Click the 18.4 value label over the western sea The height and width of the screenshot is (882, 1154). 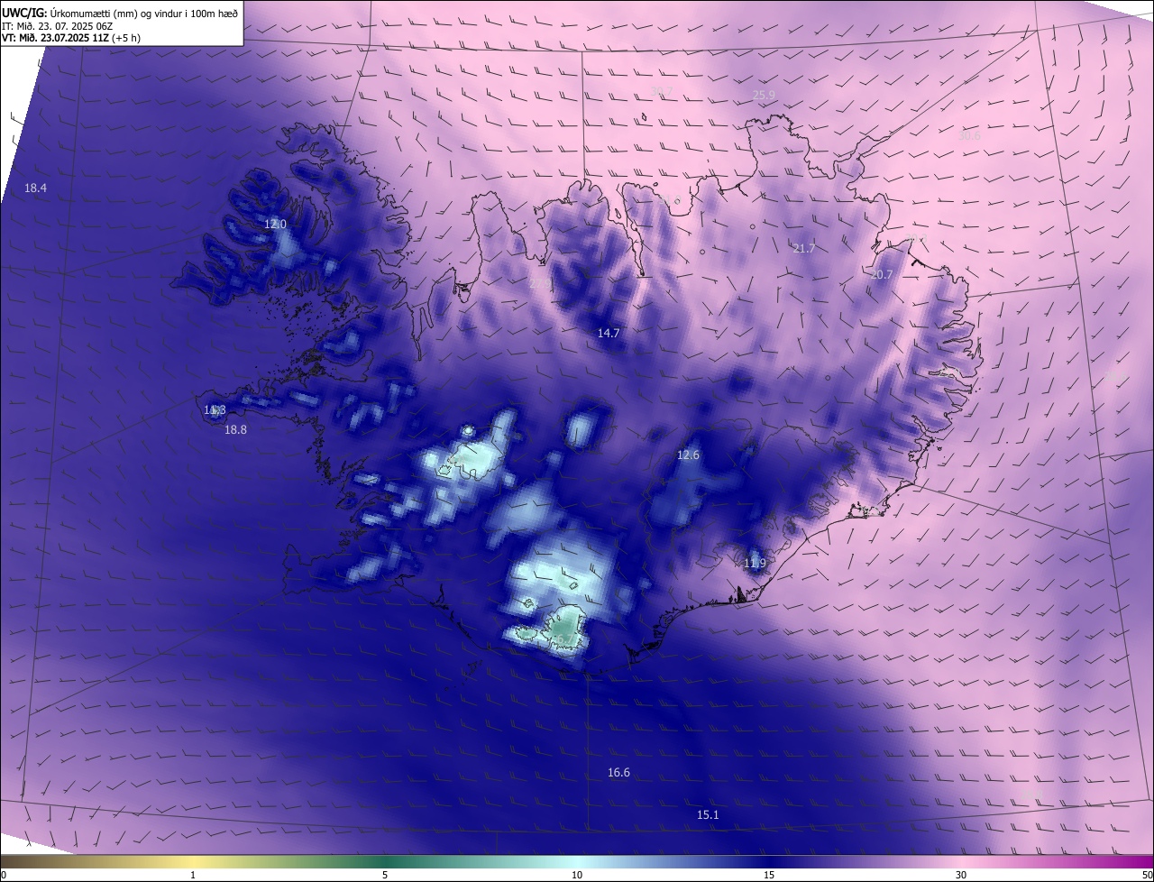point(35,188)
